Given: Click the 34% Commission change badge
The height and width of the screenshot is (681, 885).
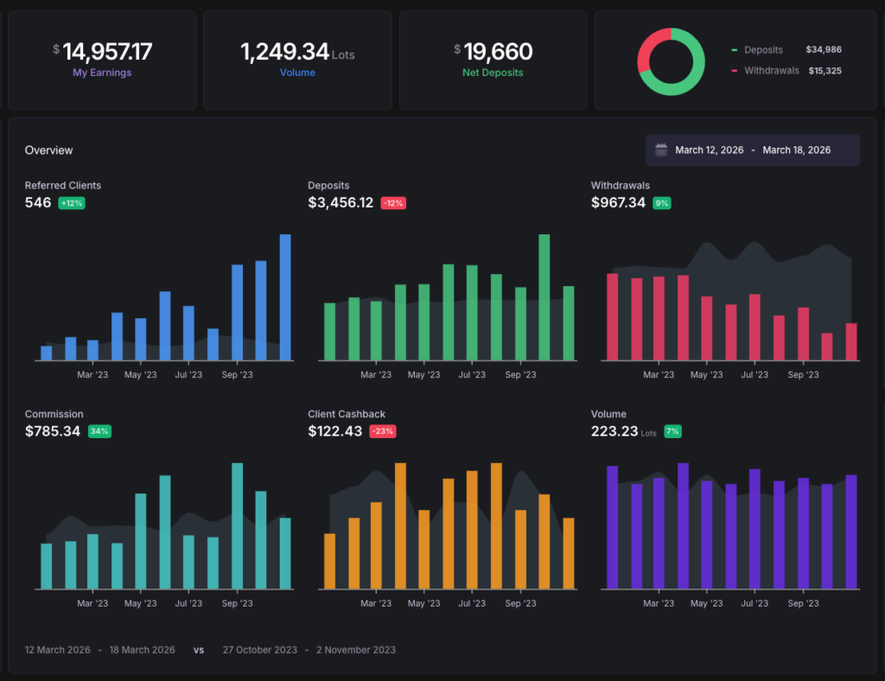Looking at the screenshot, I should click(x=99, y=431).
